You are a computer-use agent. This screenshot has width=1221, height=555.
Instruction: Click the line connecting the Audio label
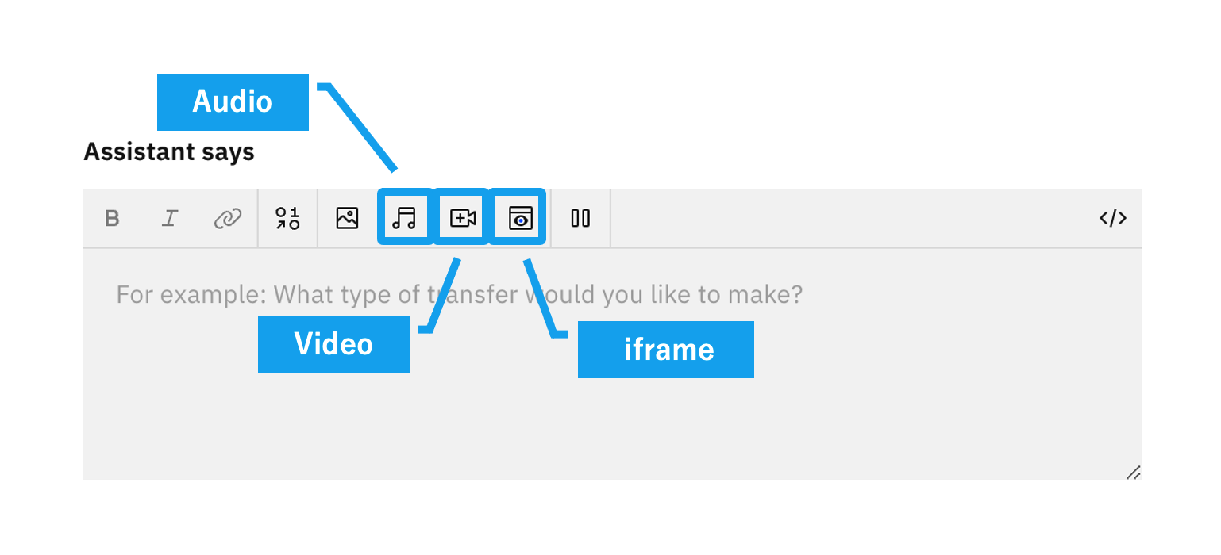[x=362, y=127]
